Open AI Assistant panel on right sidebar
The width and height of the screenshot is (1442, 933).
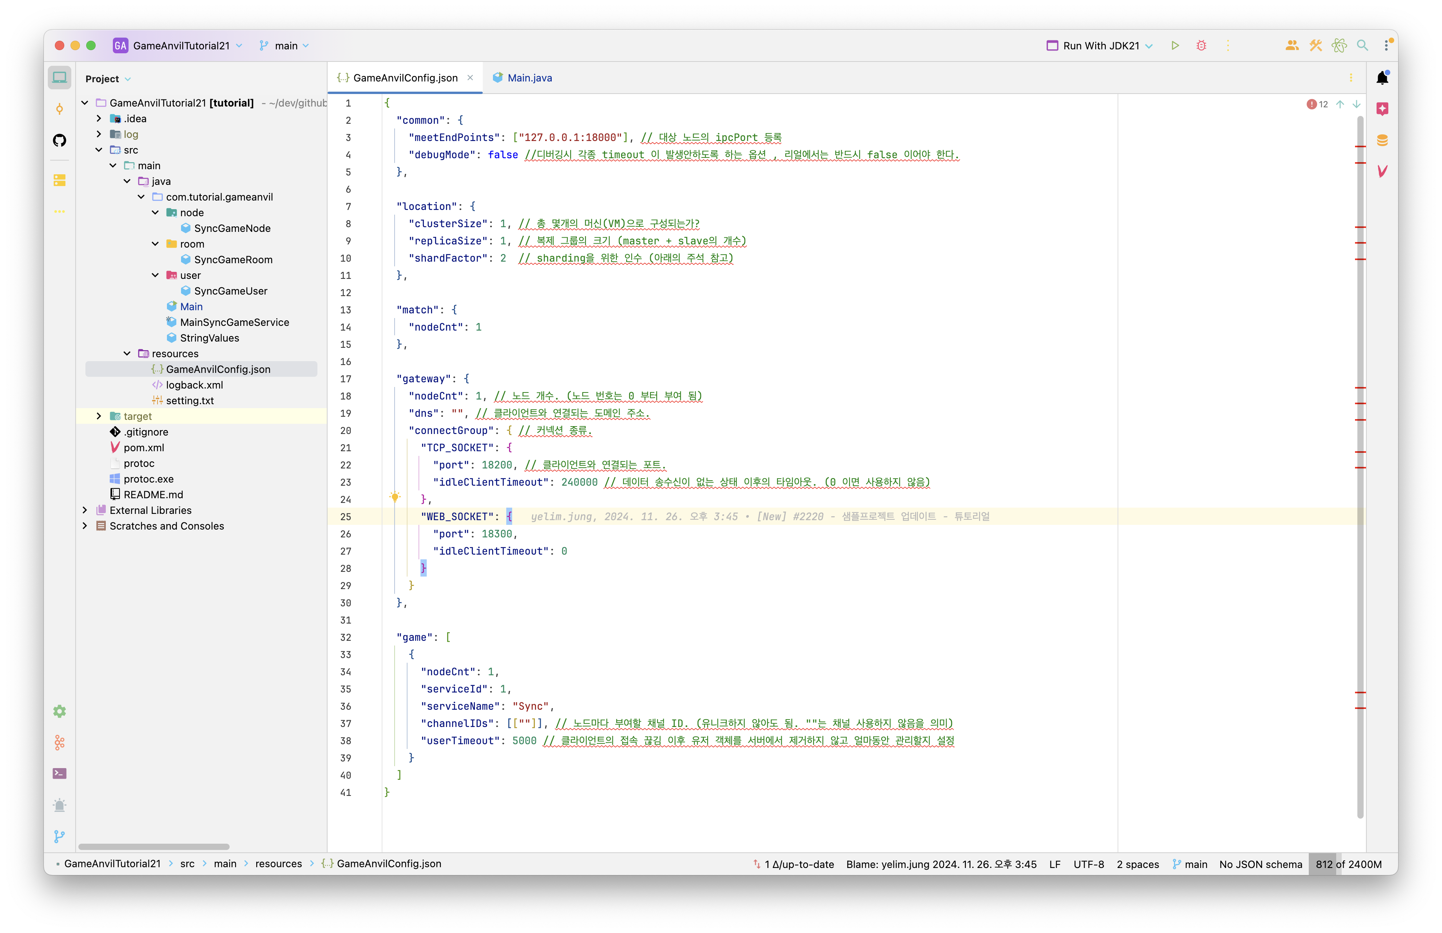coord(1382,109)
